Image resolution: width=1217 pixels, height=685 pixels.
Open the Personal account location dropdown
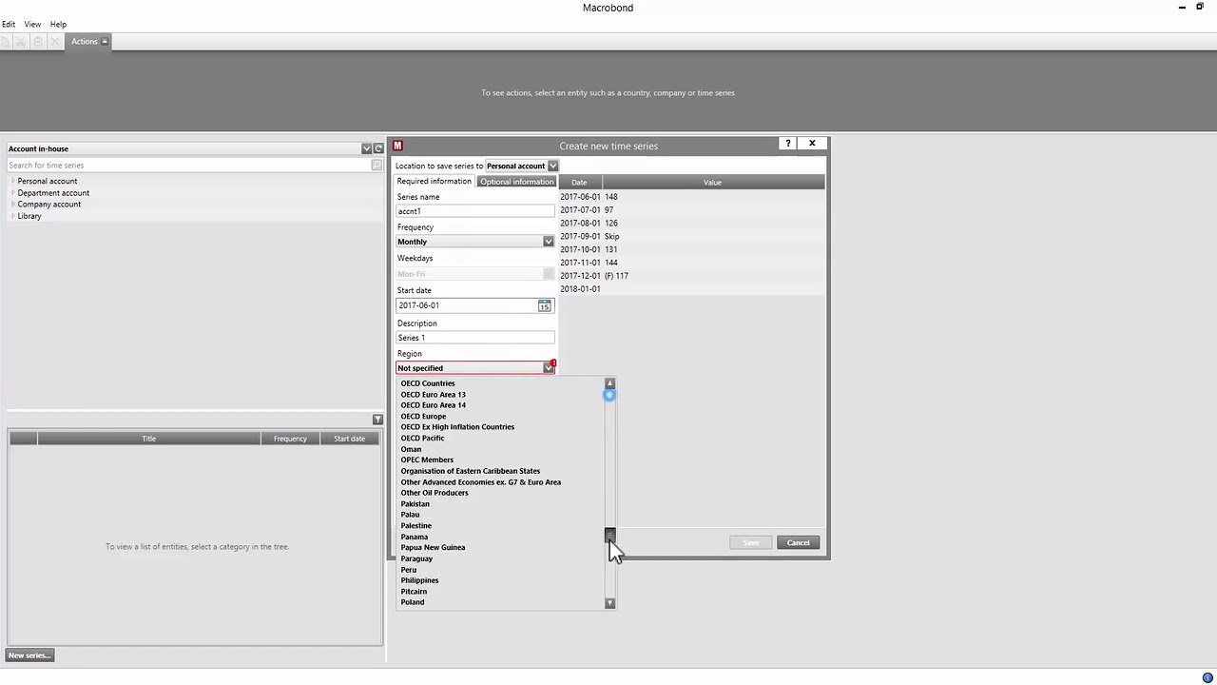[552, 166]
